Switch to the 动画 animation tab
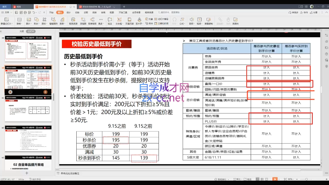The height and width of the screenshot is (185, 329). click(86, 12)
